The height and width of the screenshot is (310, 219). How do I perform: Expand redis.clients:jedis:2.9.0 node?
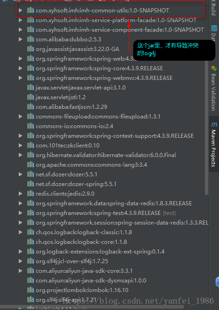(21, 194)
